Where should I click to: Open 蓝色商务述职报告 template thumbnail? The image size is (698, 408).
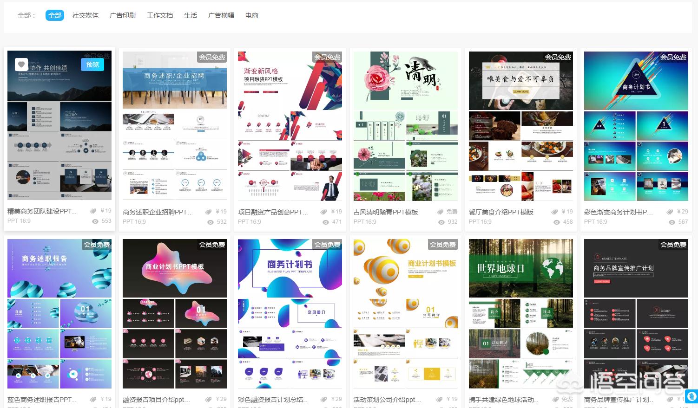59,314
